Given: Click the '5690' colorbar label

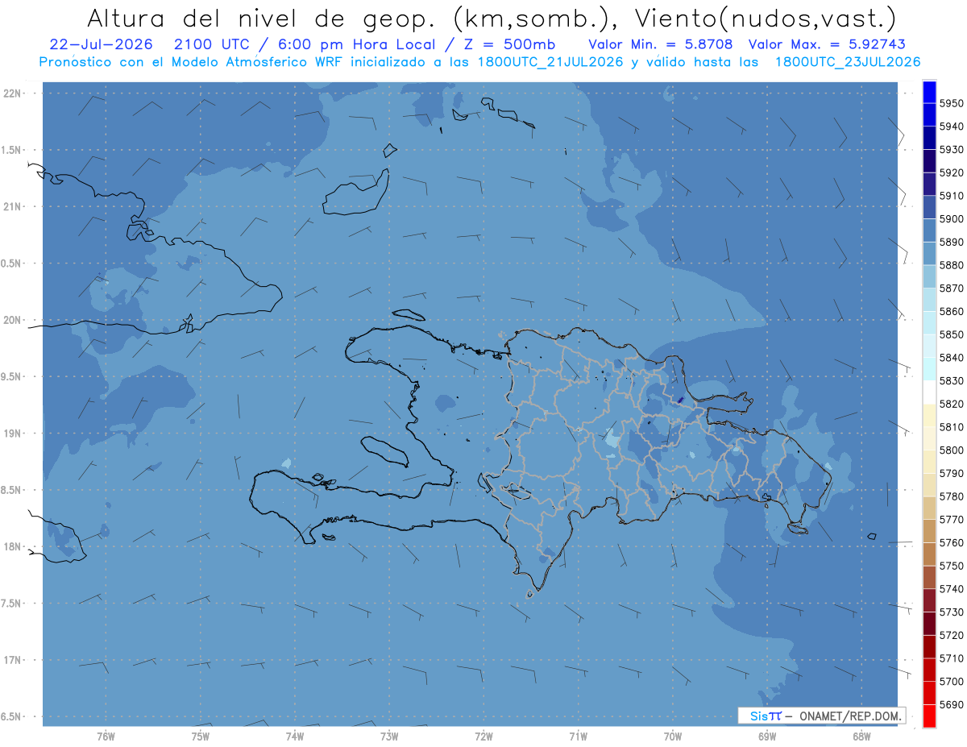Looking at the screenshot, I should pyautogui.click(x=952, y=704).
